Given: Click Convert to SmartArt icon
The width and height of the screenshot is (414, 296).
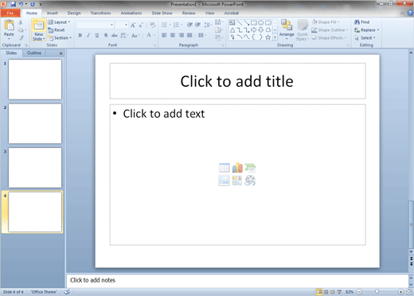Looking at the screenshot, I should [218, 38].
